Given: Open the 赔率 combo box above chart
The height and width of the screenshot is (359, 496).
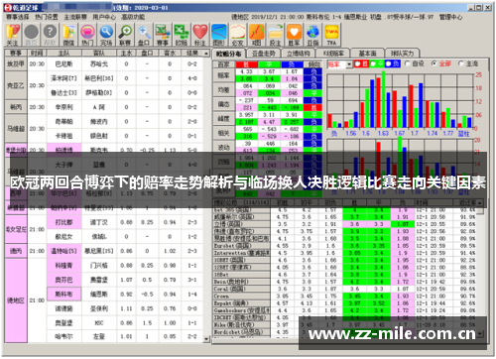Looking at the screenshot, I should pos(340,64).
